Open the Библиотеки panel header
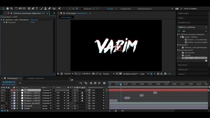The height and width of the screenshot is (118, 210). tap(183, 69)
